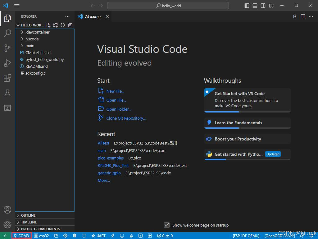Open sdkconfig.ci file
Image resolution: width=318 pixels, height=239 pixels.
tap(45, 73)
